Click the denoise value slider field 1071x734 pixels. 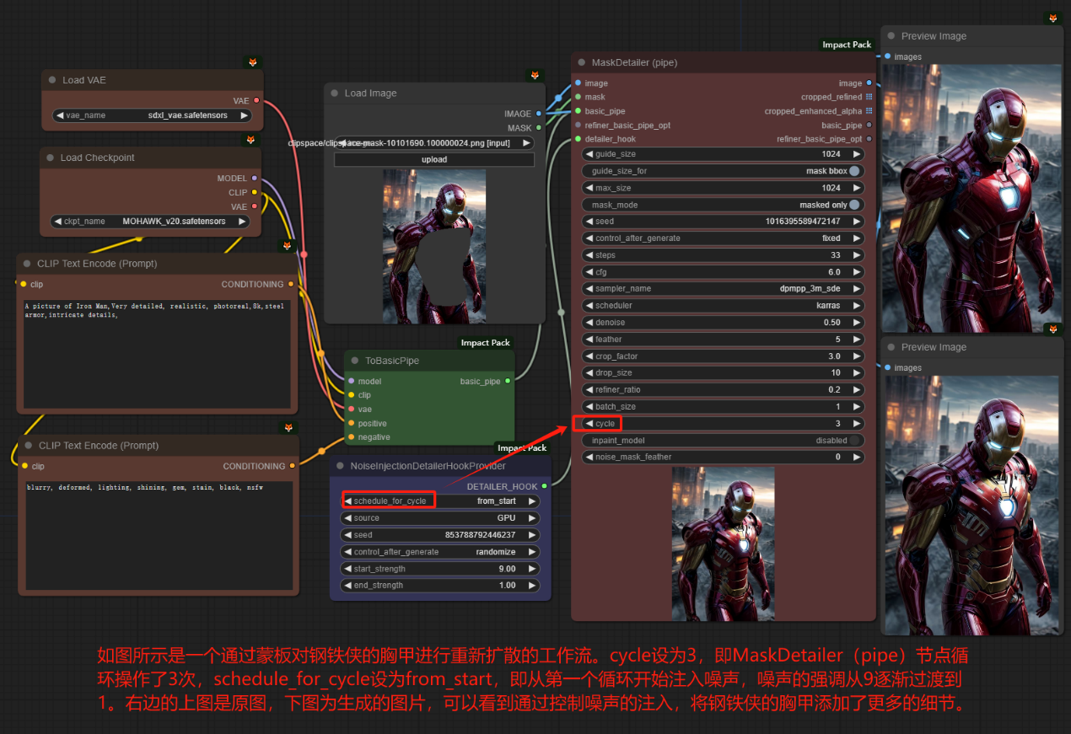pos(723,322)
